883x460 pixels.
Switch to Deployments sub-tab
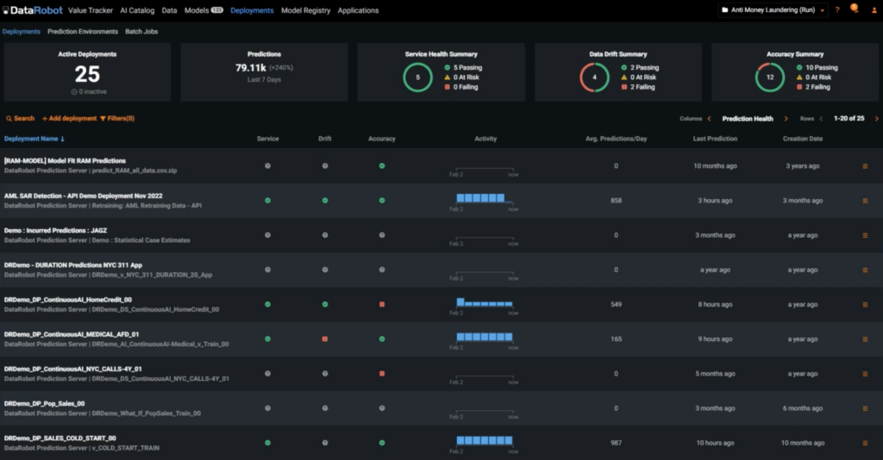point(21,32)
